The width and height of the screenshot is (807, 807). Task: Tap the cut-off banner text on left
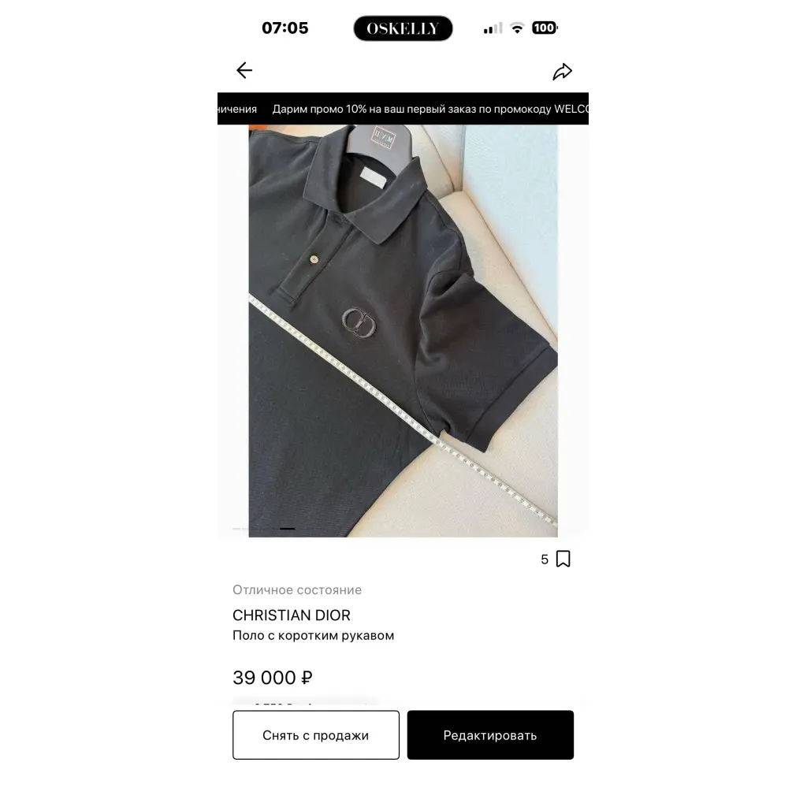(237, 109)
